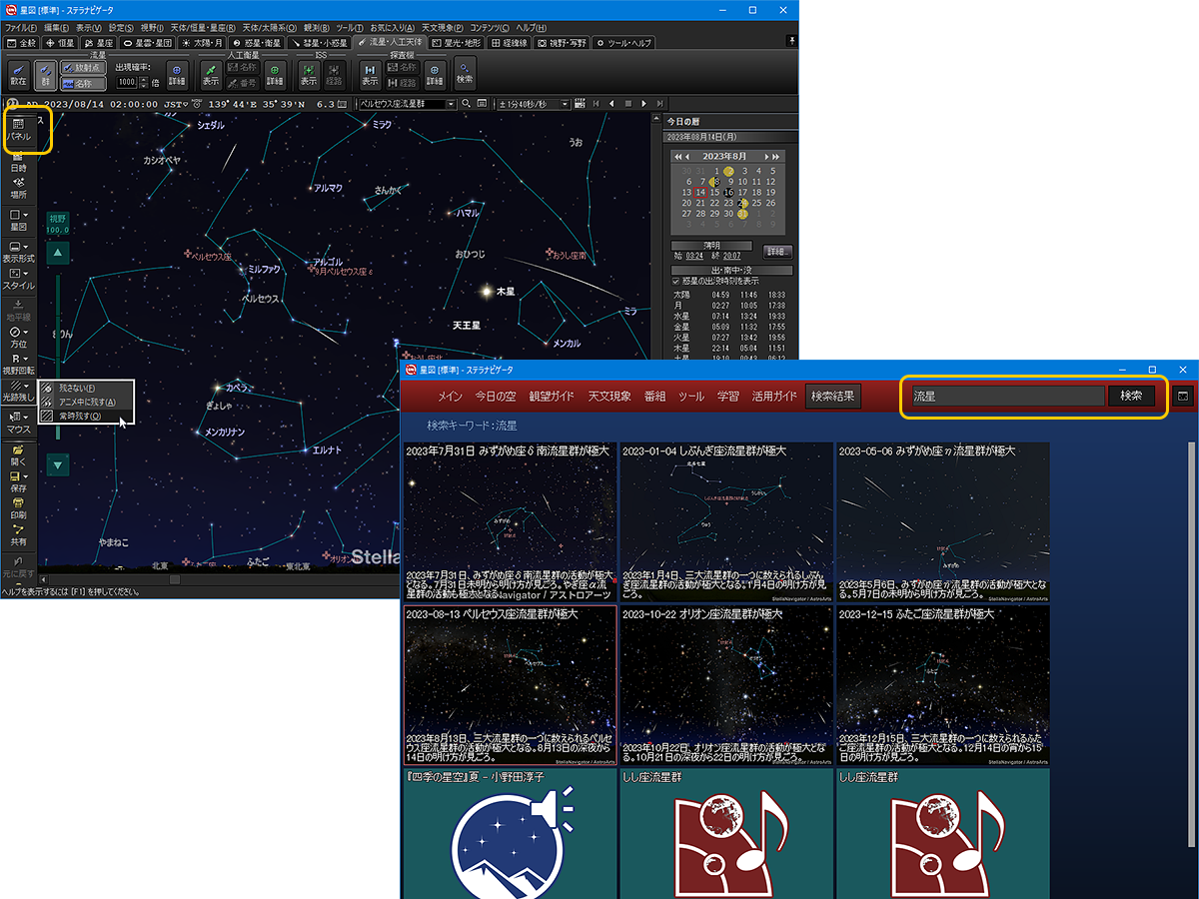
Task: Jump back one year in the calendar
Action: point(677,156)
